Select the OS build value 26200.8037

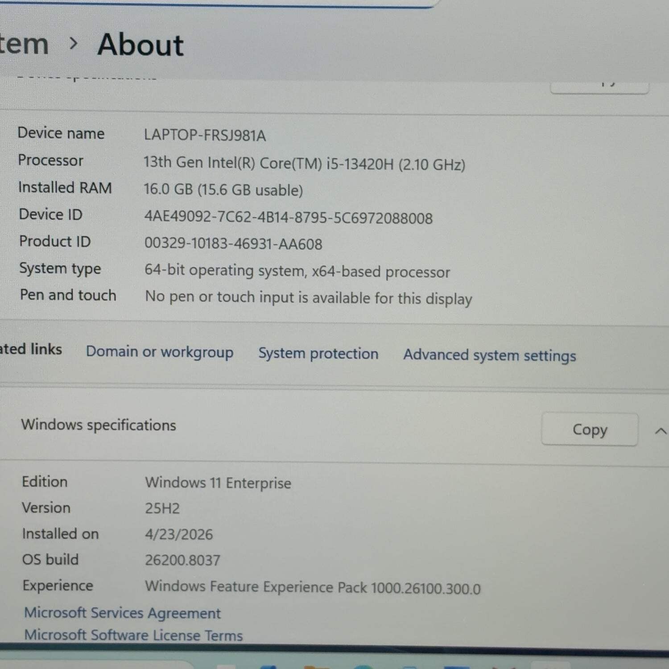[182, 560]
